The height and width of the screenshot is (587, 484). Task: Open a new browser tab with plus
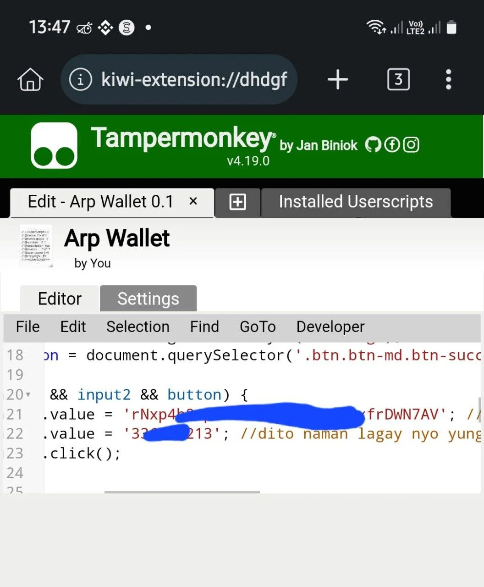coord(338,79)
